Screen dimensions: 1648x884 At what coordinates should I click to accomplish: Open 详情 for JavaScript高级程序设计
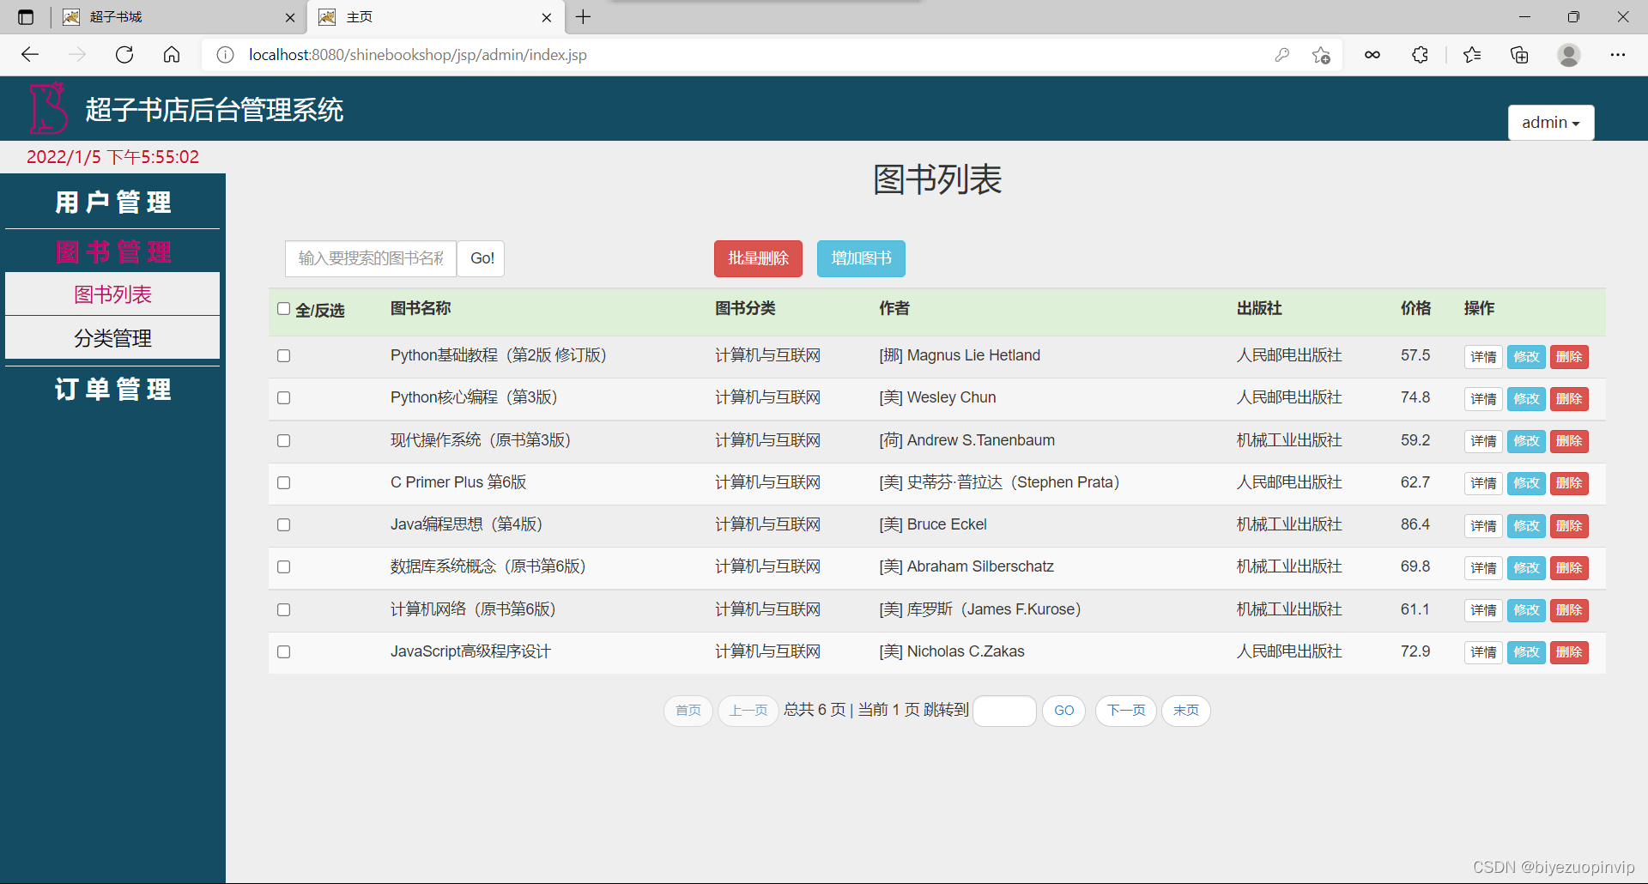point(1483,652)
